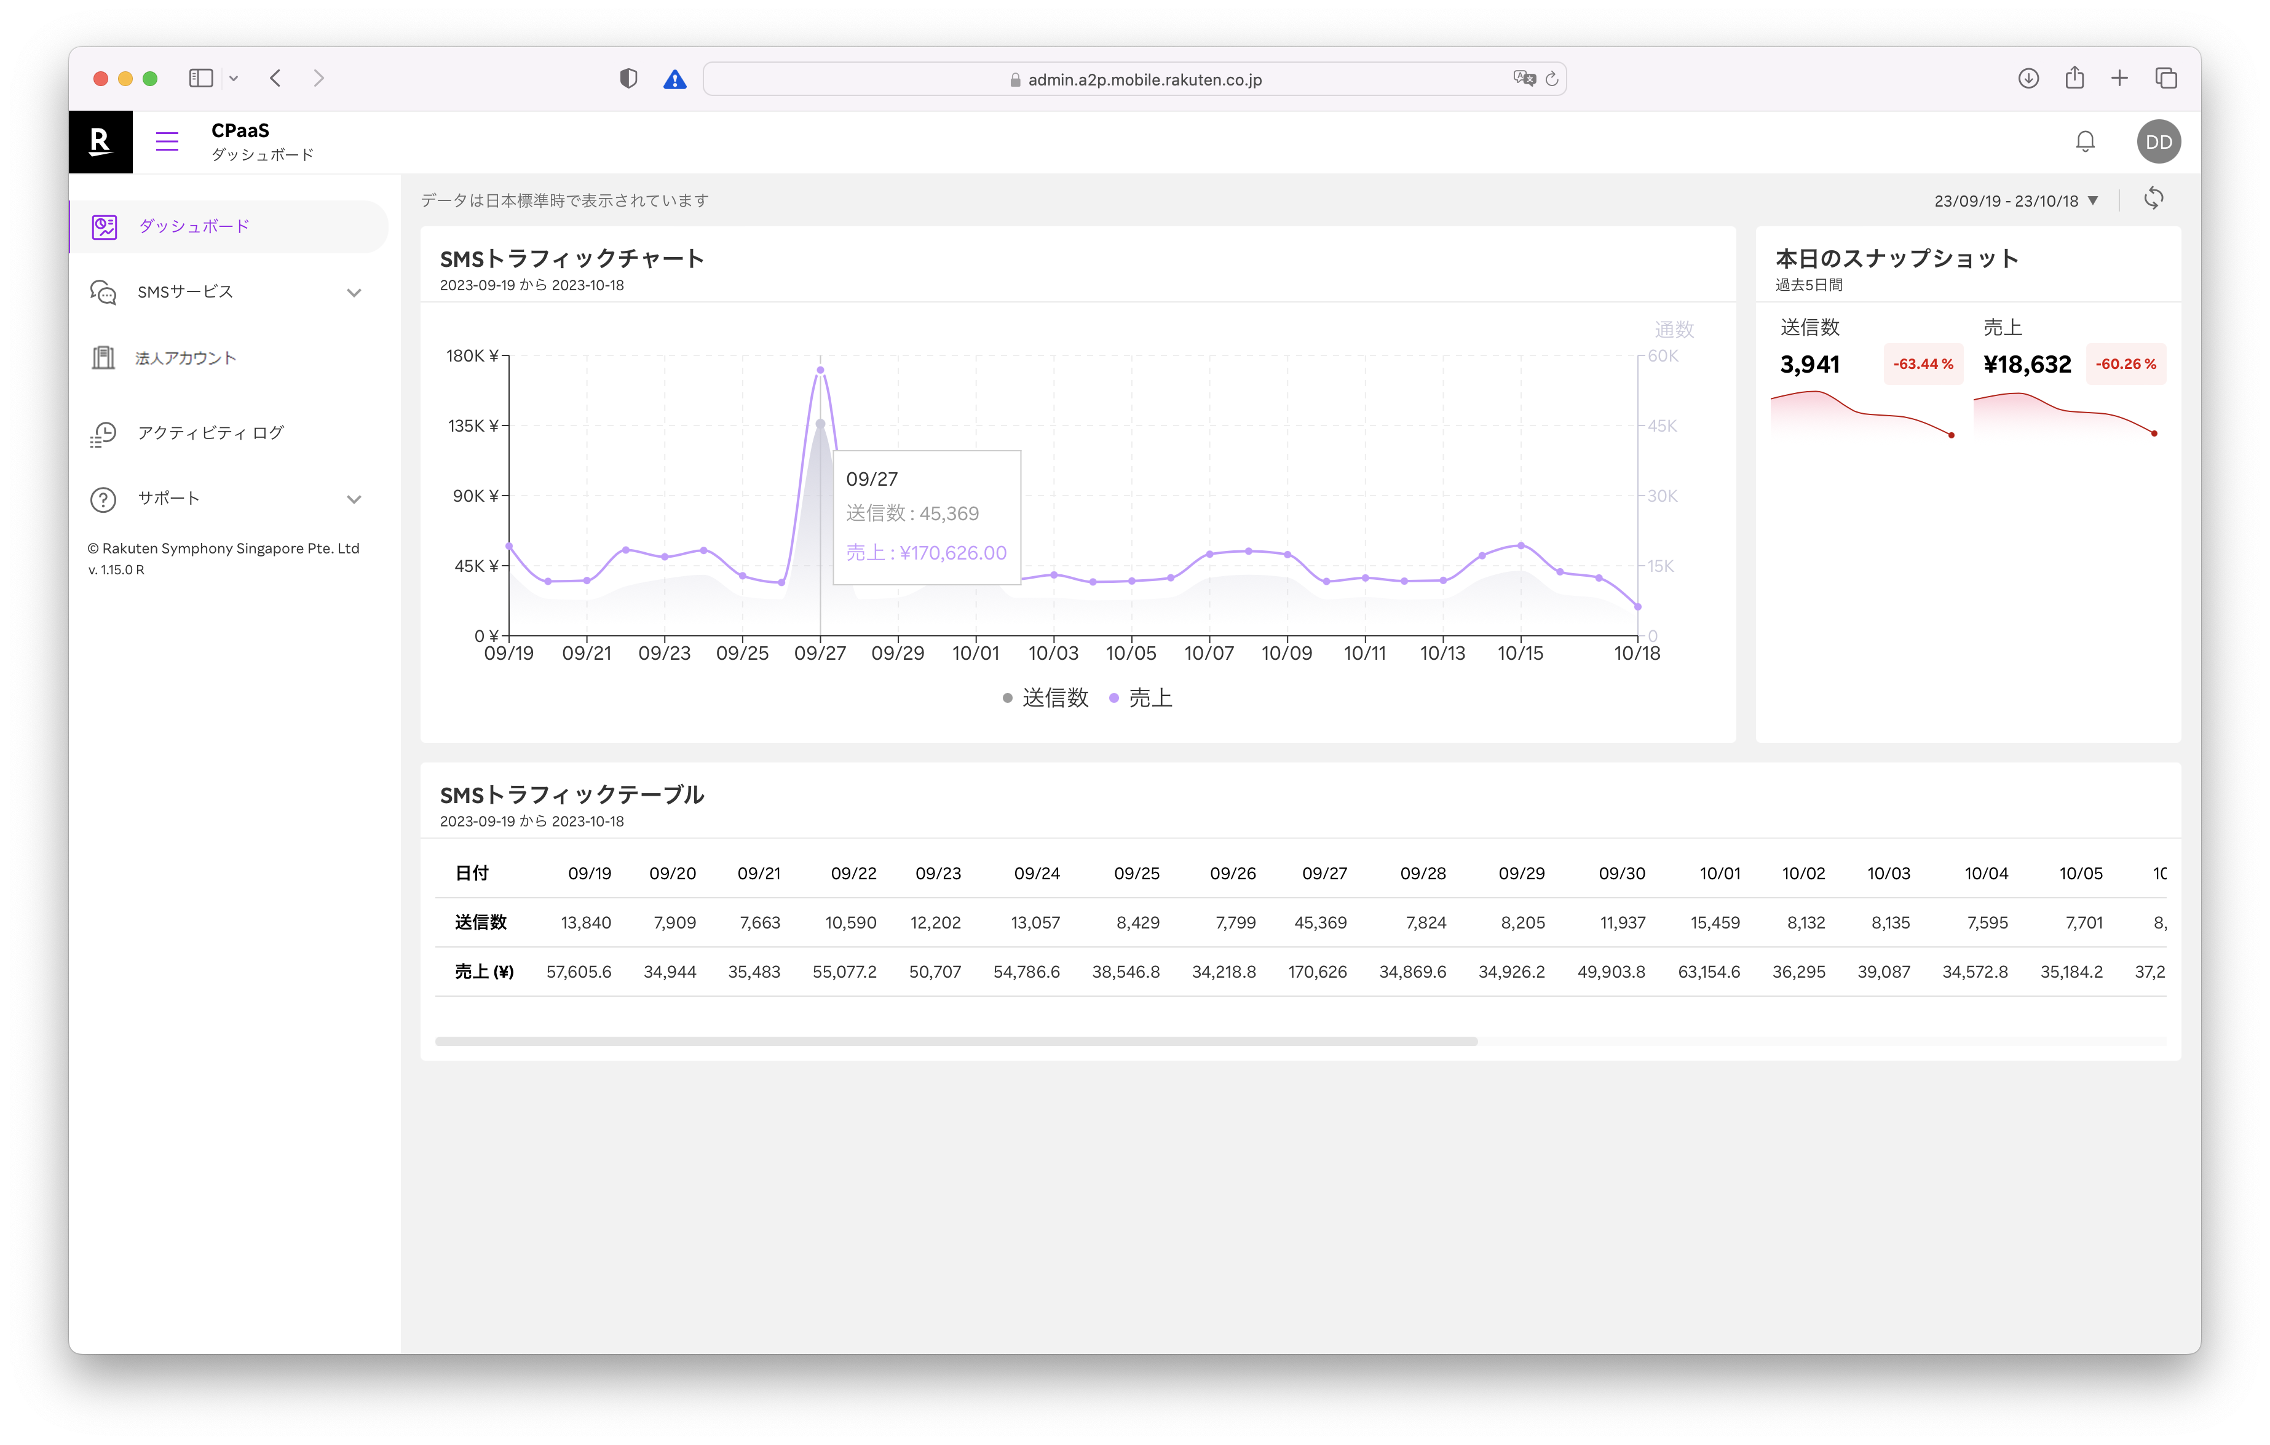
Task: Go back with Safari back arrow
Action: [275, 78]
